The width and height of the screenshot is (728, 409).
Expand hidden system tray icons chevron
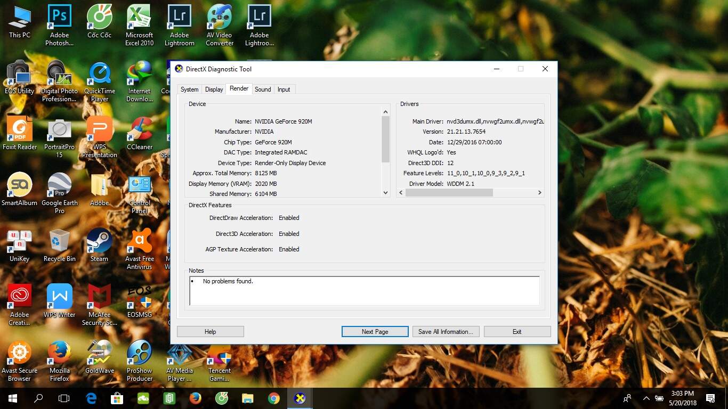[x=646, y=398]
